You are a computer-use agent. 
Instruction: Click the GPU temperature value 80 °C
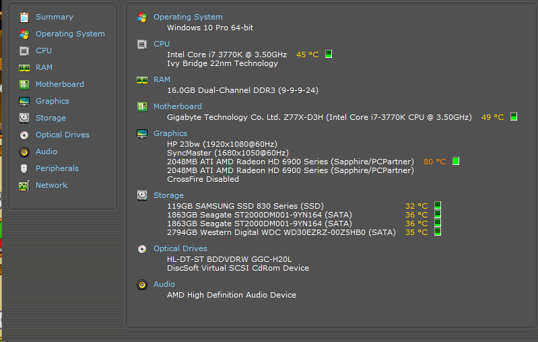pos(435,162)
